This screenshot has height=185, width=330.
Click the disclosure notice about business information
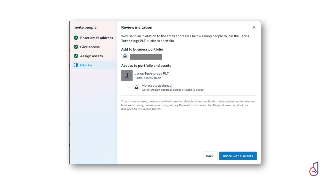tap(188, 105)
